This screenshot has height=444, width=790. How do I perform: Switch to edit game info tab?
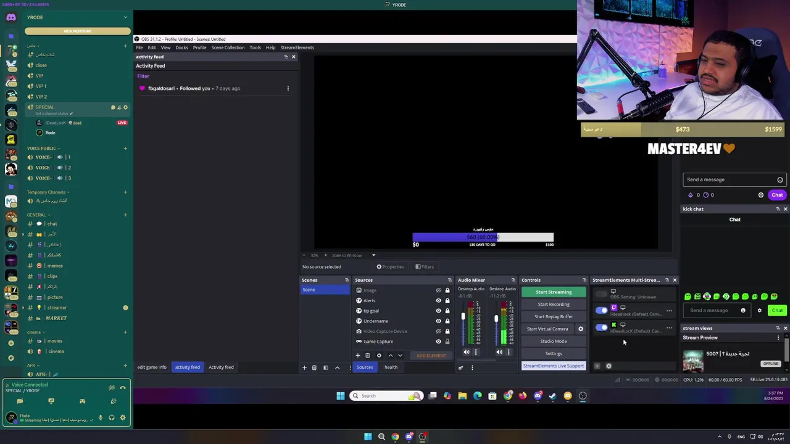[152, 368]
